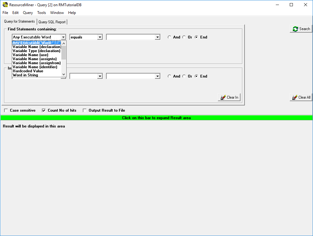Click the Clear All button
This screenshot has height=236, width=313.
(x=301, y=97)
